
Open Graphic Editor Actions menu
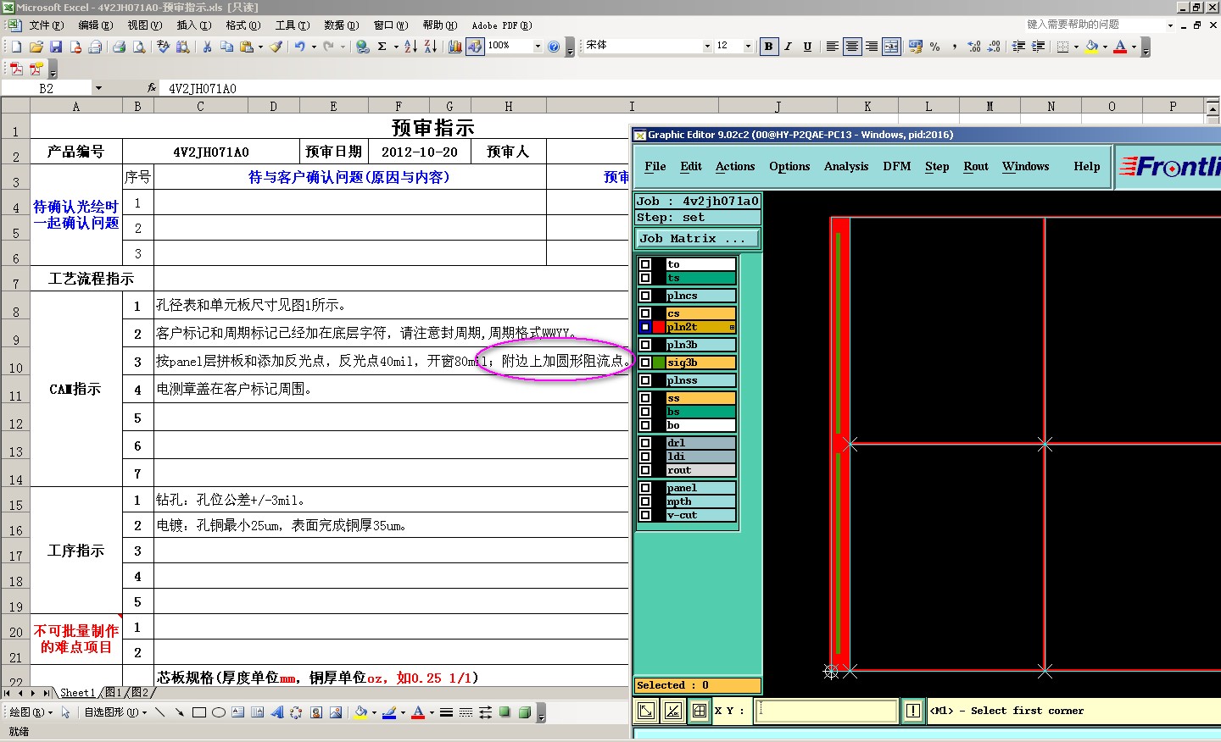click(735, 167)
